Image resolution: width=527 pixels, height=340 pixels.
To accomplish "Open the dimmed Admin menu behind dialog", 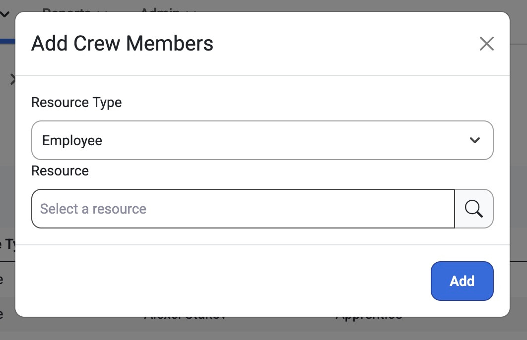I will coord(168,9).
